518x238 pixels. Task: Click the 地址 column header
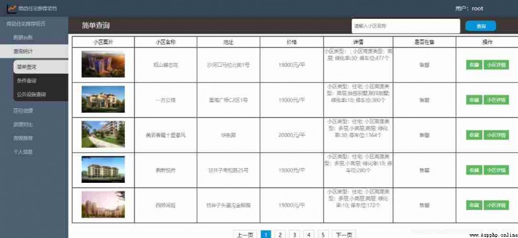point(229,42)
